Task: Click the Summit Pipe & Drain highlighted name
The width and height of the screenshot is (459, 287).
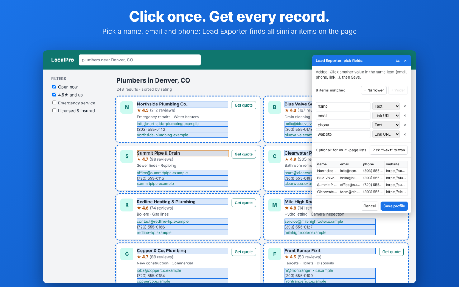Action: [183, 153]
